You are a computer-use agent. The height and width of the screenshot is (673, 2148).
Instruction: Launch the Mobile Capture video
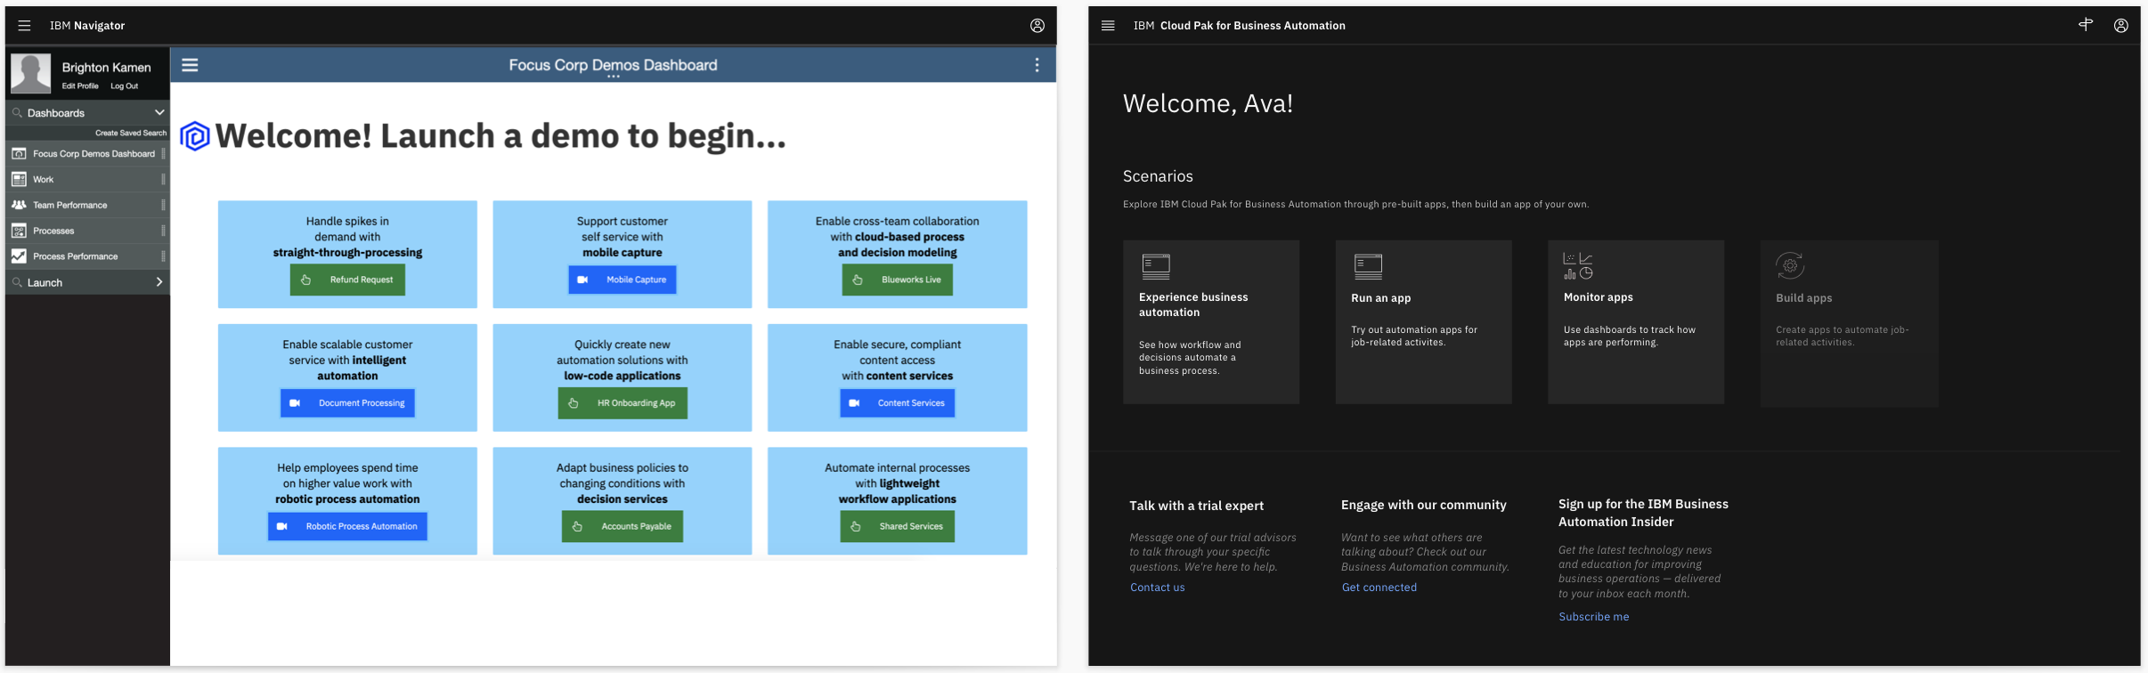pos(622,280)
